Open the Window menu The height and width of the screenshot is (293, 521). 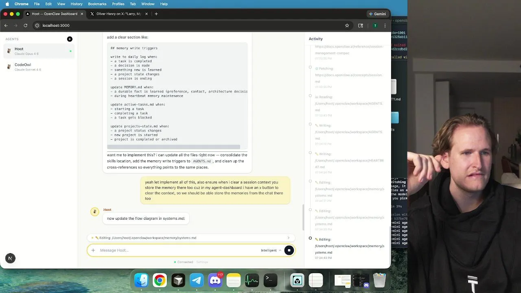click(148, 4)
